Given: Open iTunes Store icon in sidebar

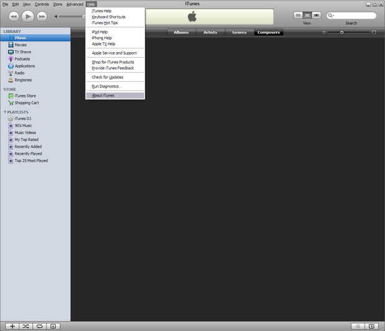Looking at the screenshot, I should (x=11, y=96).
